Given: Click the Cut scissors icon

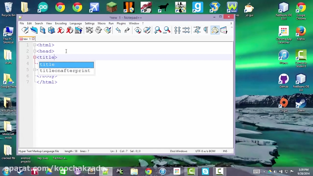Looking at the screenshot, I should click(x=89, y=31).
